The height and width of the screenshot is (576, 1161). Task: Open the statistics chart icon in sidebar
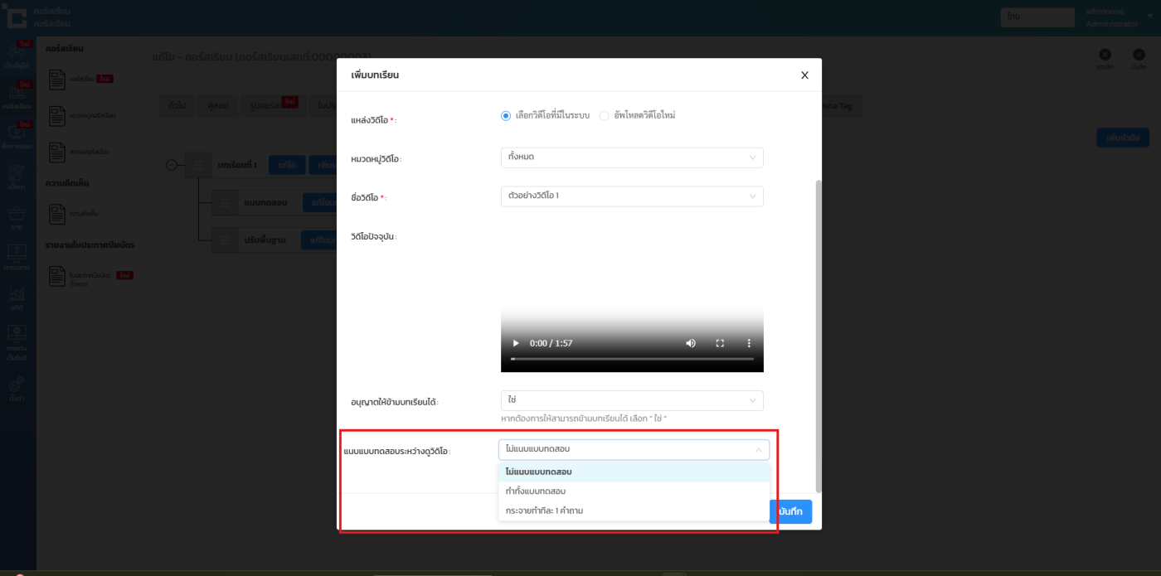(17, 294)
